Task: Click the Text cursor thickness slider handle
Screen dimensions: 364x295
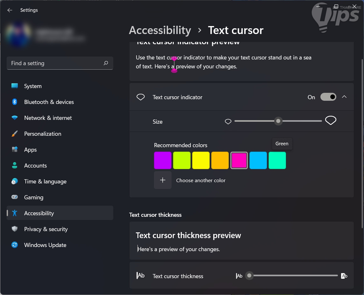Action: 249,276
